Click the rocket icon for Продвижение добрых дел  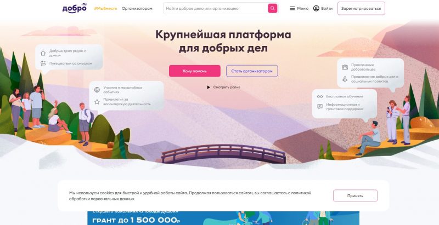point(345,79)
